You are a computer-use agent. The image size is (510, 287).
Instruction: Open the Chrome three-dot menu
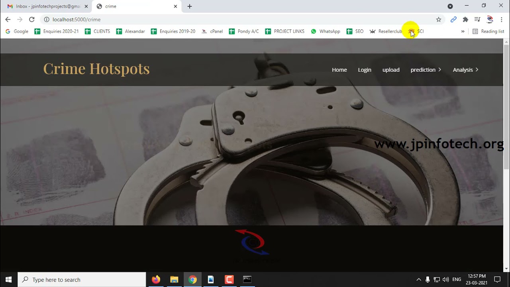(501, 20)
